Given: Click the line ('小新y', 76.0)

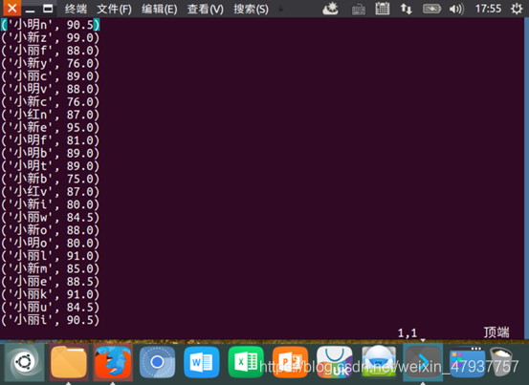Looking at the screenshot, I should tap(51, 63).
